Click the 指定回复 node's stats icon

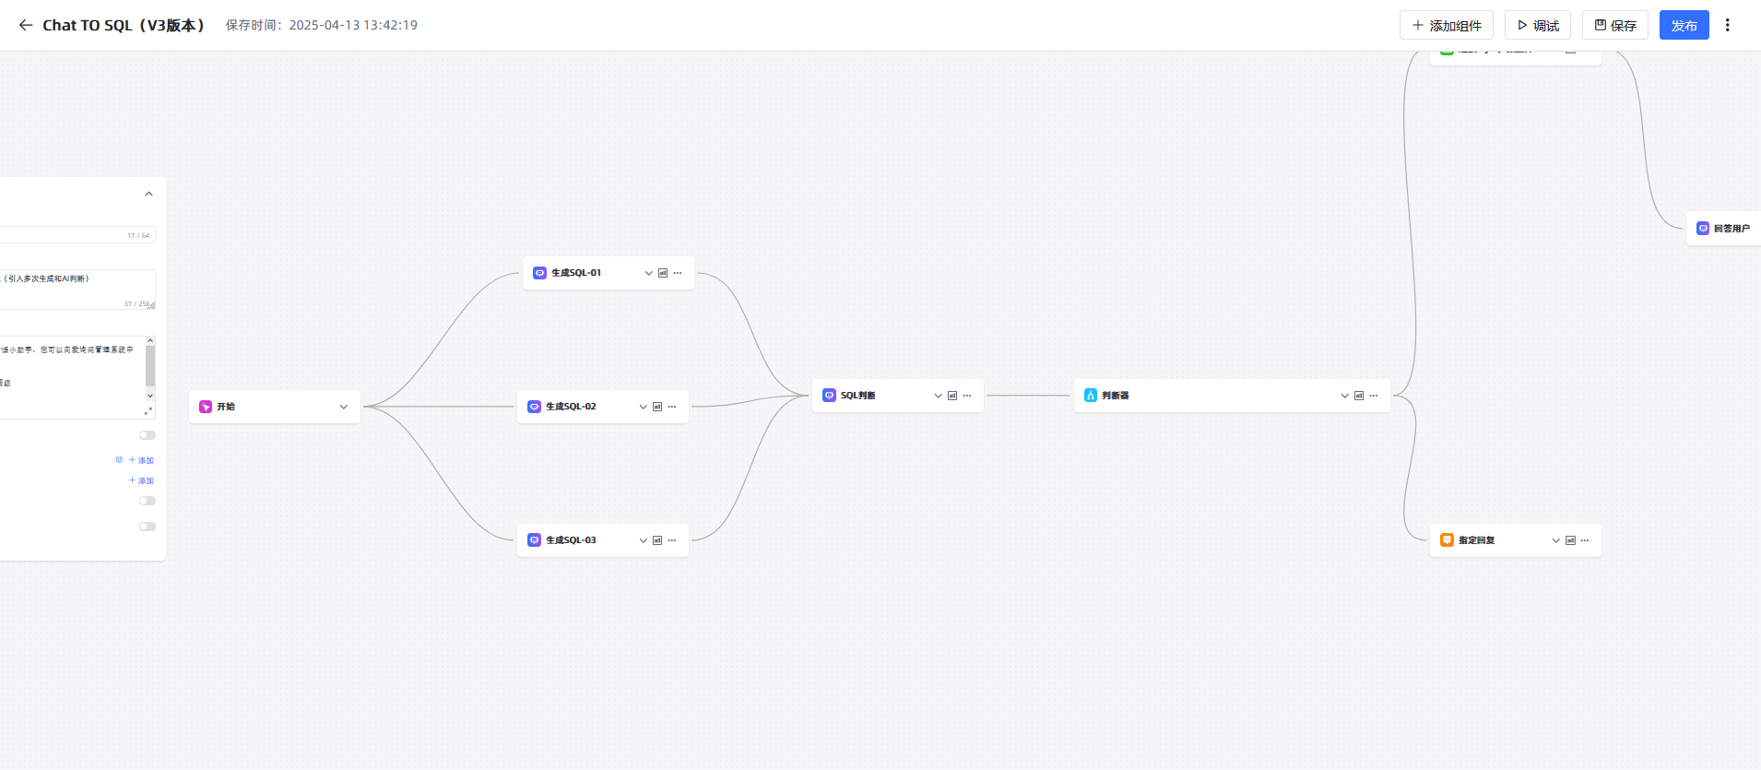1570,540
